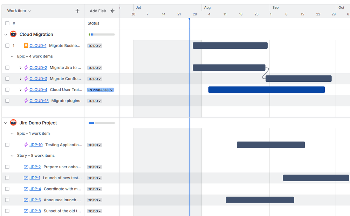The image size is (350, 216).
Task: Click the epic lightning icon for CLOUD-3
Action: pos(26,79)
